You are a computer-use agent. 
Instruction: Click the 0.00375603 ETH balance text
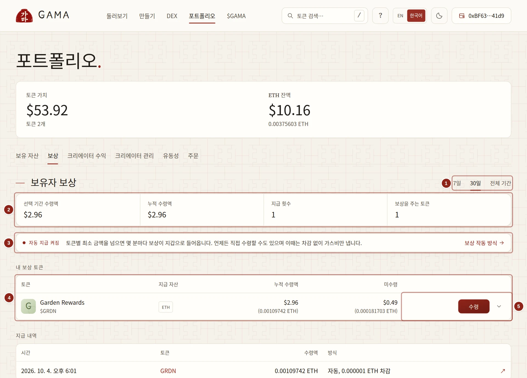coord(288,124)
